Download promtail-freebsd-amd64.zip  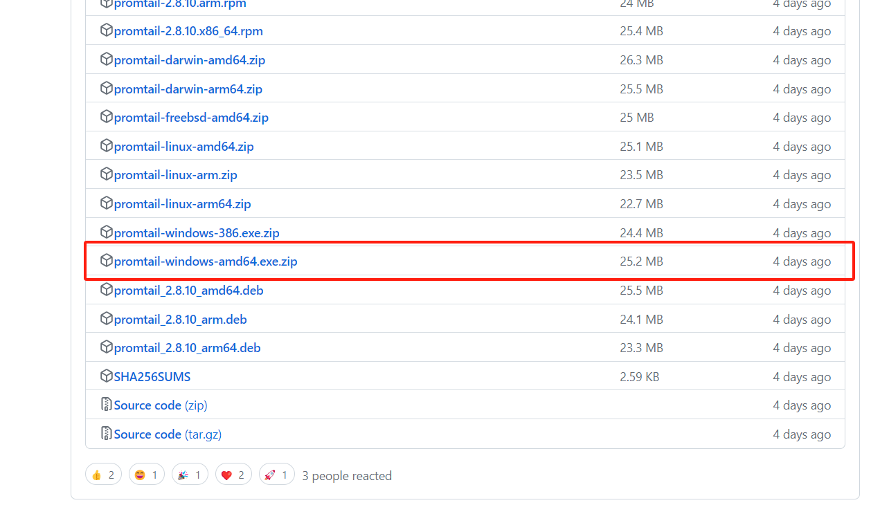[191, 118]
